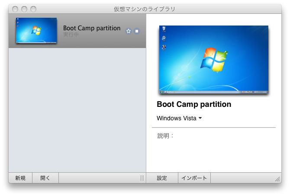Select the small Boot Camp partition thumbnail in list
Screen dimensions: 290x196
coord(36,31)
